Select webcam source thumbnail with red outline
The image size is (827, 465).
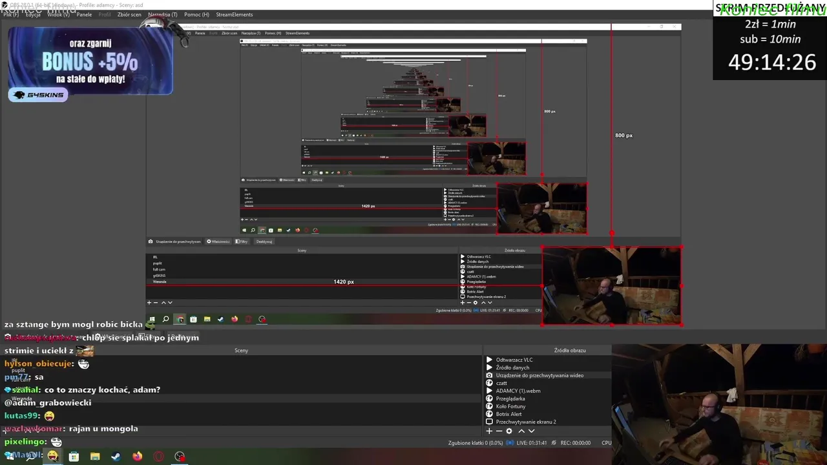(611, 285)
